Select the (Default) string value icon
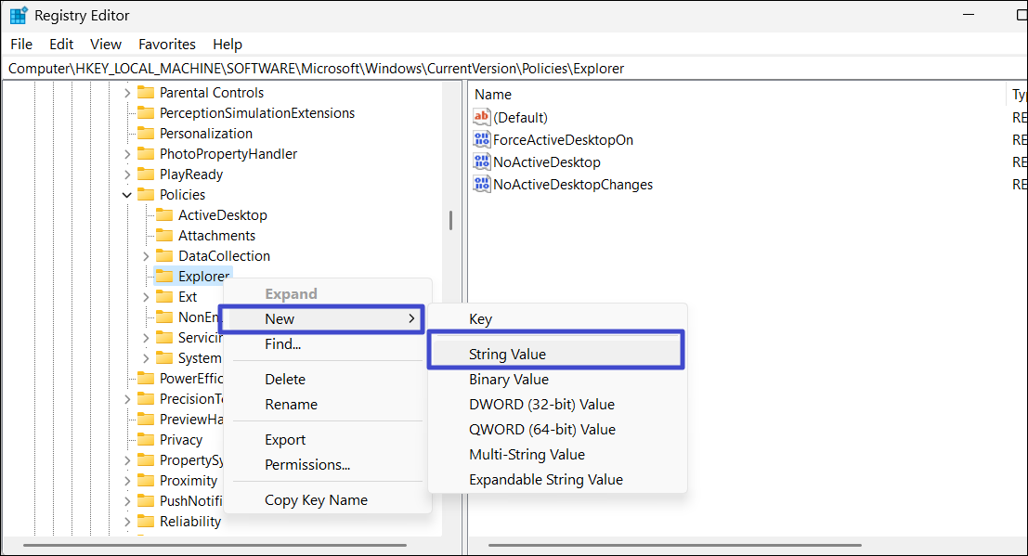Viewport: 1028px width, 556px height. (x=481, y=117)
